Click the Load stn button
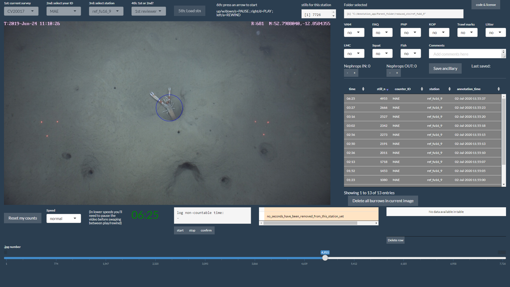510x287 pixels. [189, 11]
